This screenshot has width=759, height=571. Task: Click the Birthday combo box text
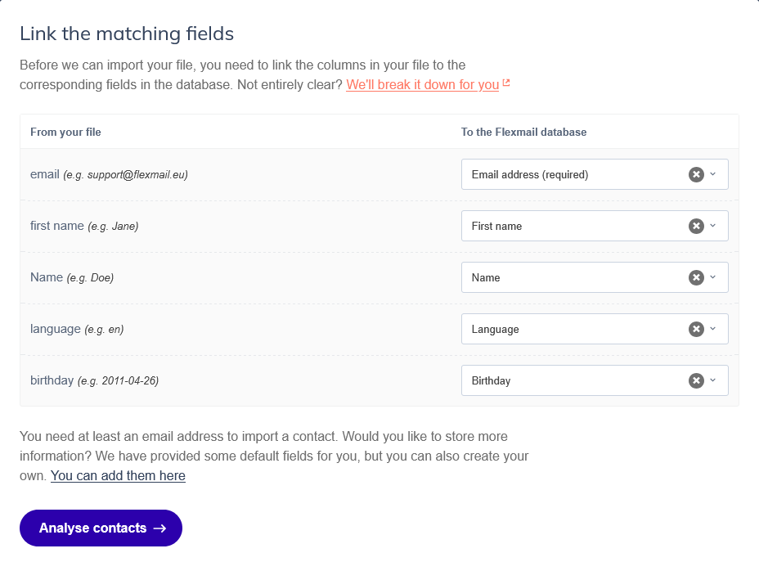[492, 380]
